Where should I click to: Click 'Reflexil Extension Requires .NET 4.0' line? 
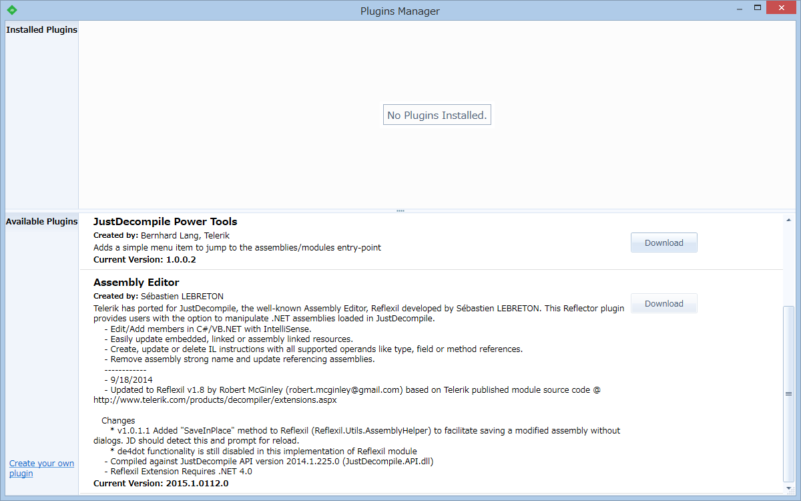tap(178, 471)
